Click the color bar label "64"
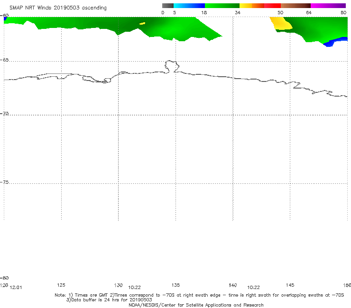Image resolution: width=351 pixels, height=308 pixels. click(x=309, y=12)
